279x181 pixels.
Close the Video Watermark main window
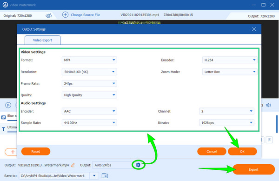[x=272, y=5]
